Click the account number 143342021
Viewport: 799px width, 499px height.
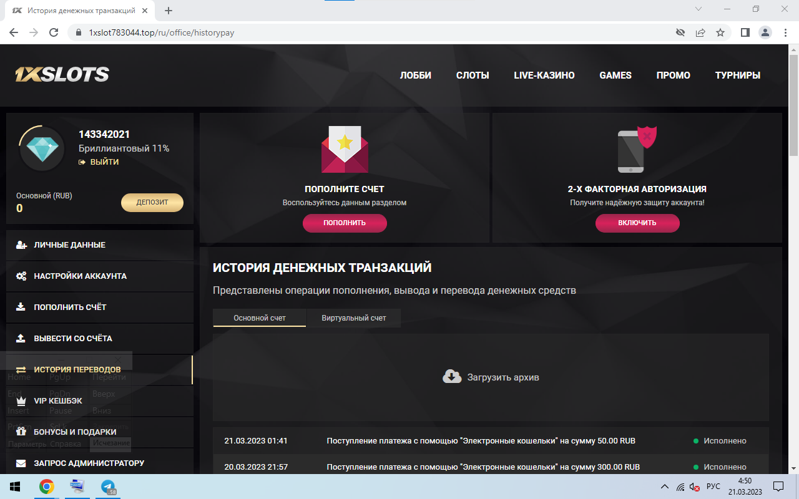pyautogui.click(x=104, y=134)
